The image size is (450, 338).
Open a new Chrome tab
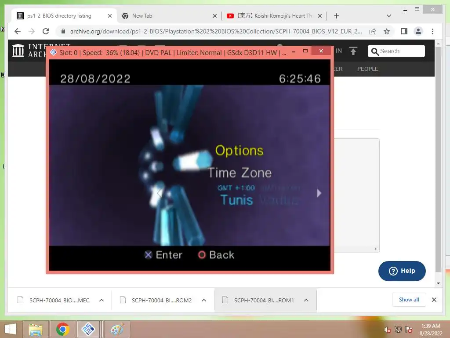coord(337,16)
